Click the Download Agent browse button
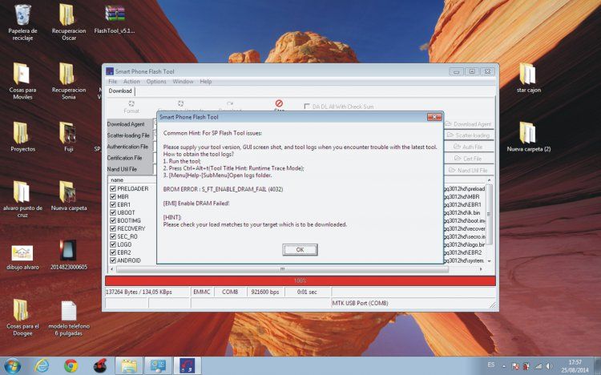Screen dimensions: 601x375 point(469,124)
